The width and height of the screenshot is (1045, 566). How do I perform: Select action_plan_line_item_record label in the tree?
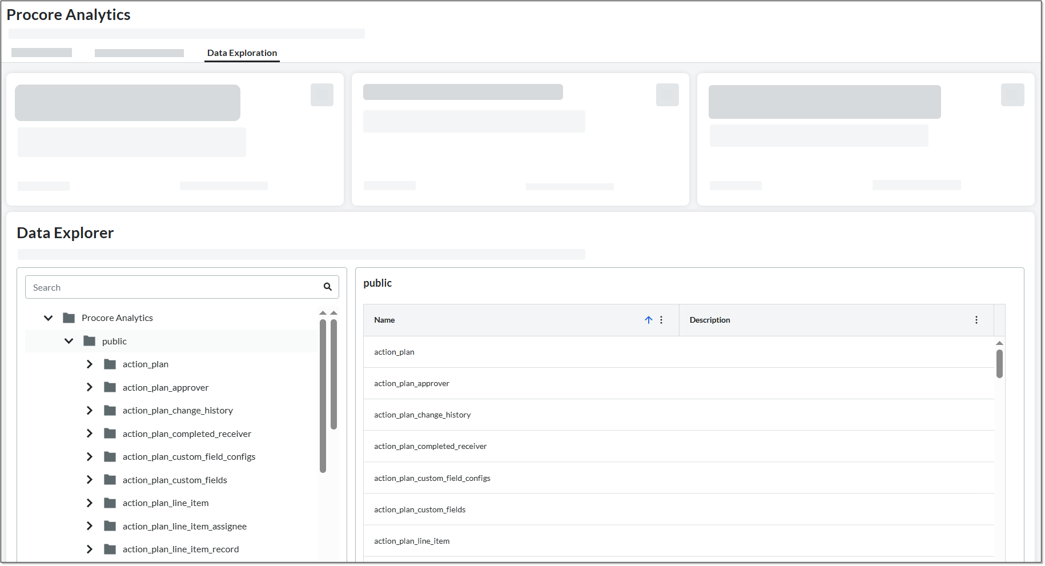click(x=180, y=549)
